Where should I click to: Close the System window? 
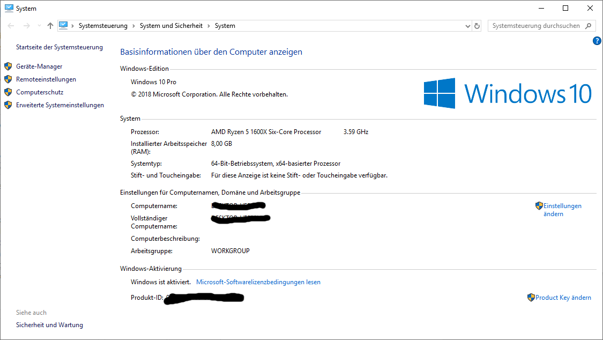[x=590, y=8]
